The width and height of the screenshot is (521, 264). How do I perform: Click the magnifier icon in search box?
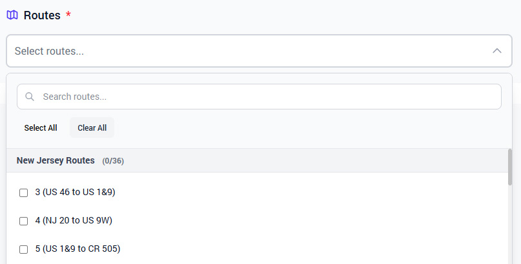tap(30, 97)
